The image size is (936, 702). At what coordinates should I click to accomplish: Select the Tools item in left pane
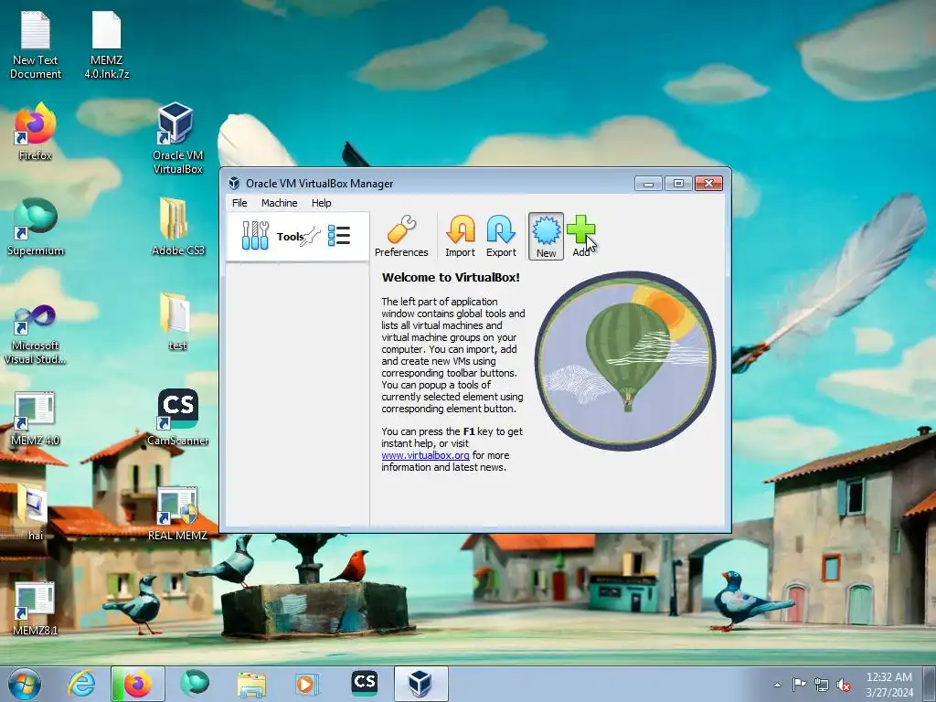coord(297,237)
